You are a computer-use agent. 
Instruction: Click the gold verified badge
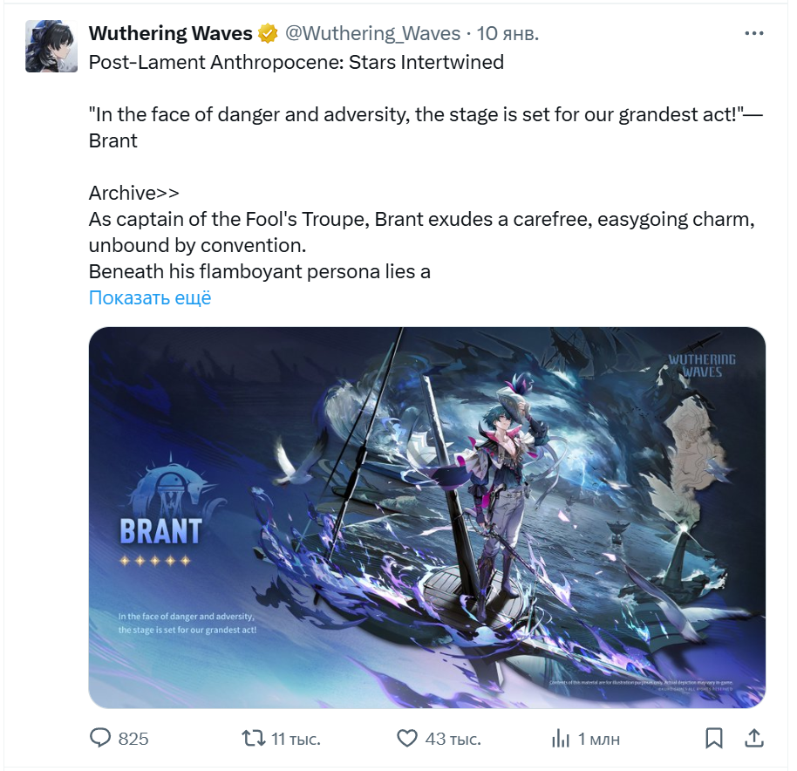[268, 33]
